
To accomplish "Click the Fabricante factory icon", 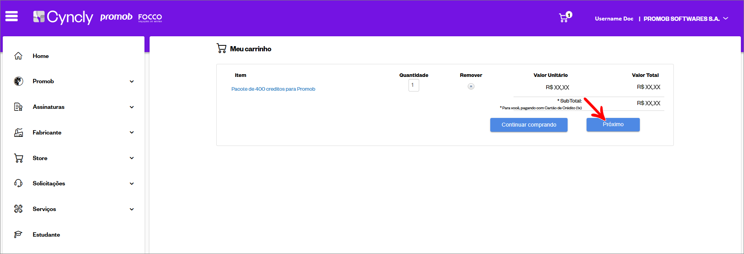I will (x=19, y=133).
